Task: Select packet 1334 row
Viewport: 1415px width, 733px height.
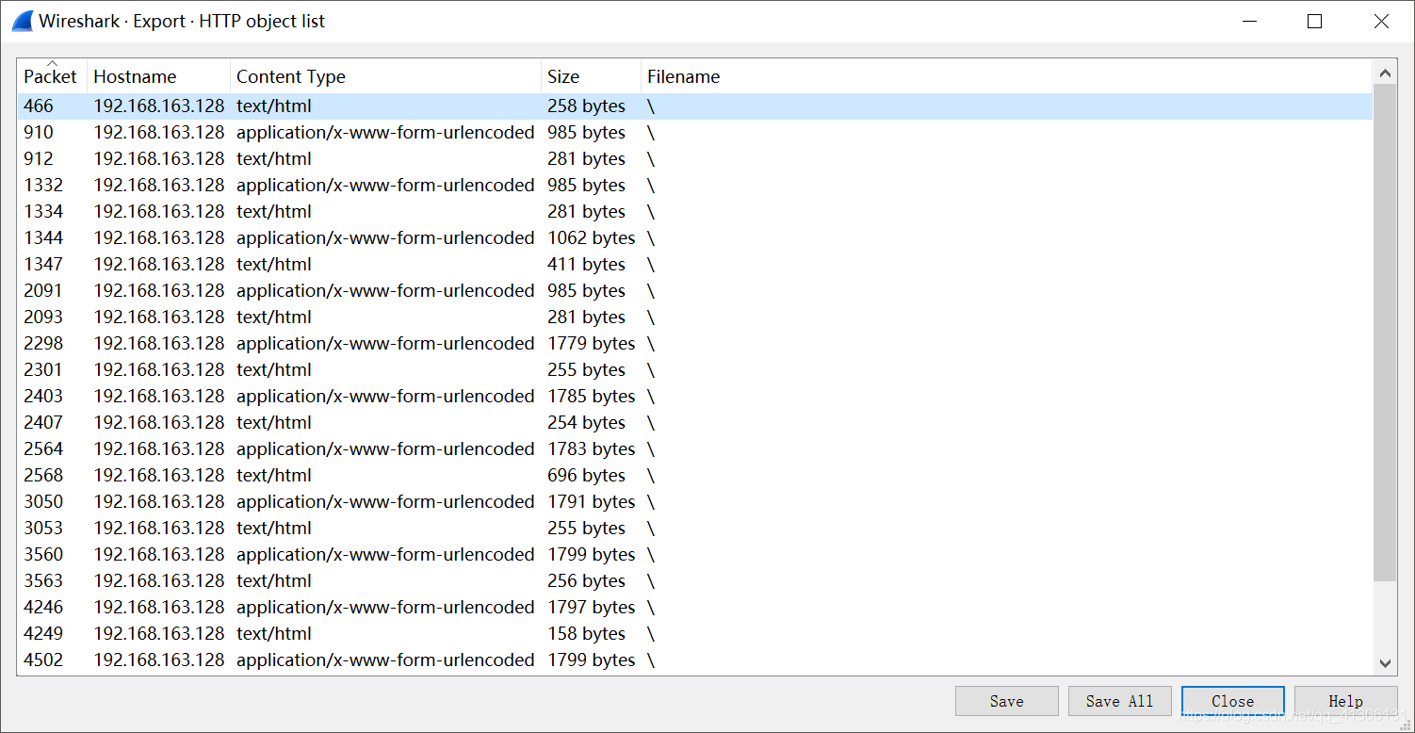Action: coord(695,212)
